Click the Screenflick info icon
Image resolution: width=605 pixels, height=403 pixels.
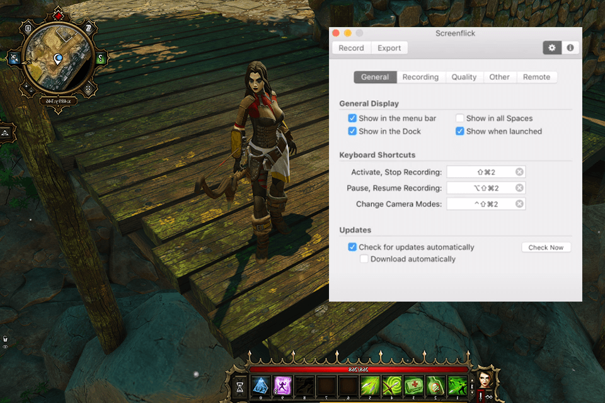point(570,48)
